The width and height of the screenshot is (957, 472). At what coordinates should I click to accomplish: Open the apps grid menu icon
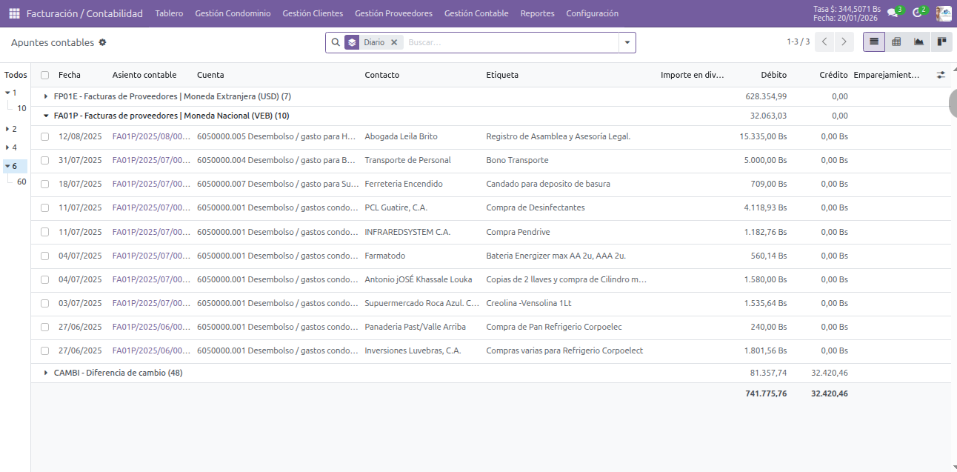pos(14,13)
